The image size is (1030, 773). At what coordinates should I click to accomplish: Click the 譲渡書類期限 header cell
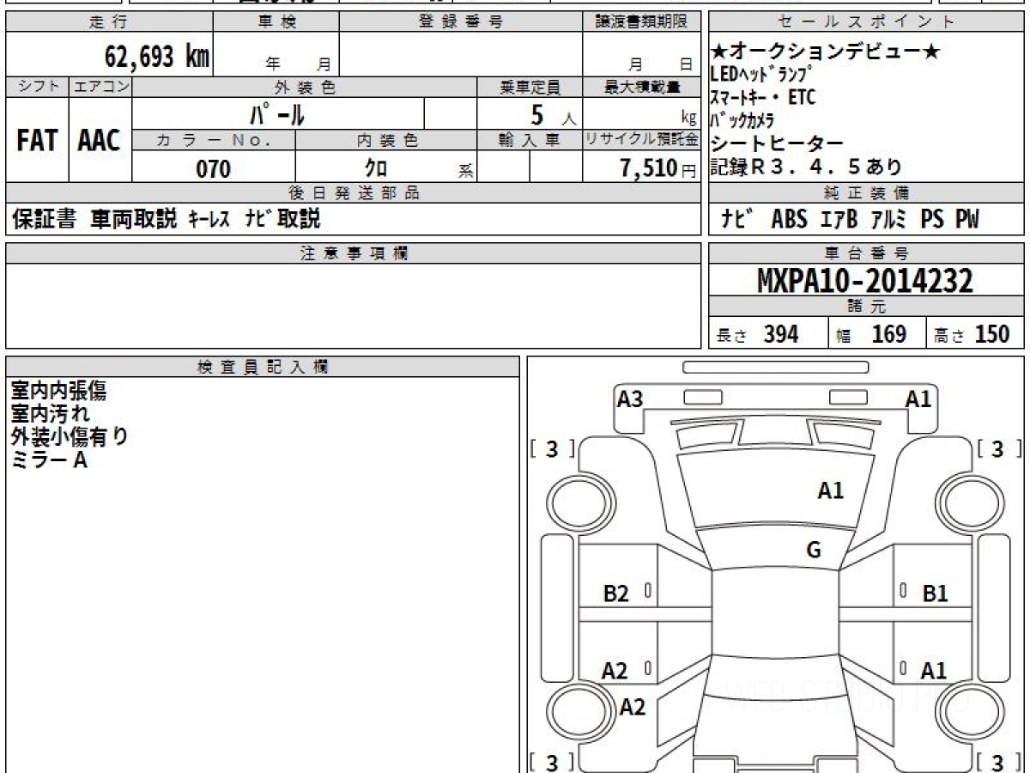[x=641, y=22]
